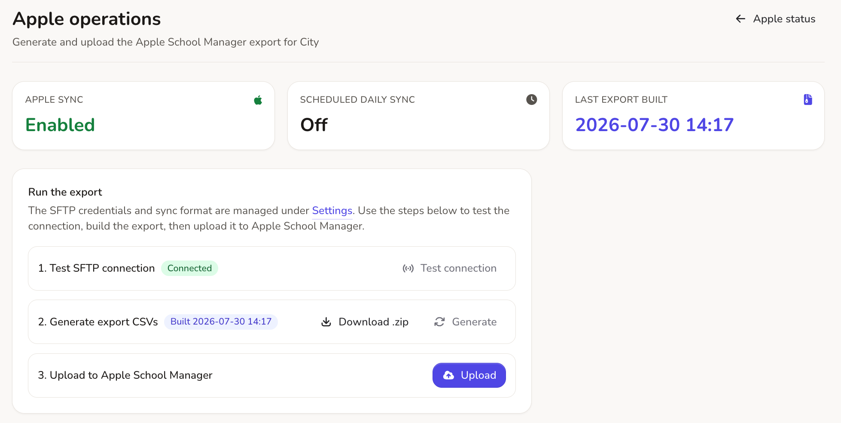Click the Built 2026-07-30 14:17 badge
The image size is (841, 423).
pyautogui.click(x=221, y=322)
